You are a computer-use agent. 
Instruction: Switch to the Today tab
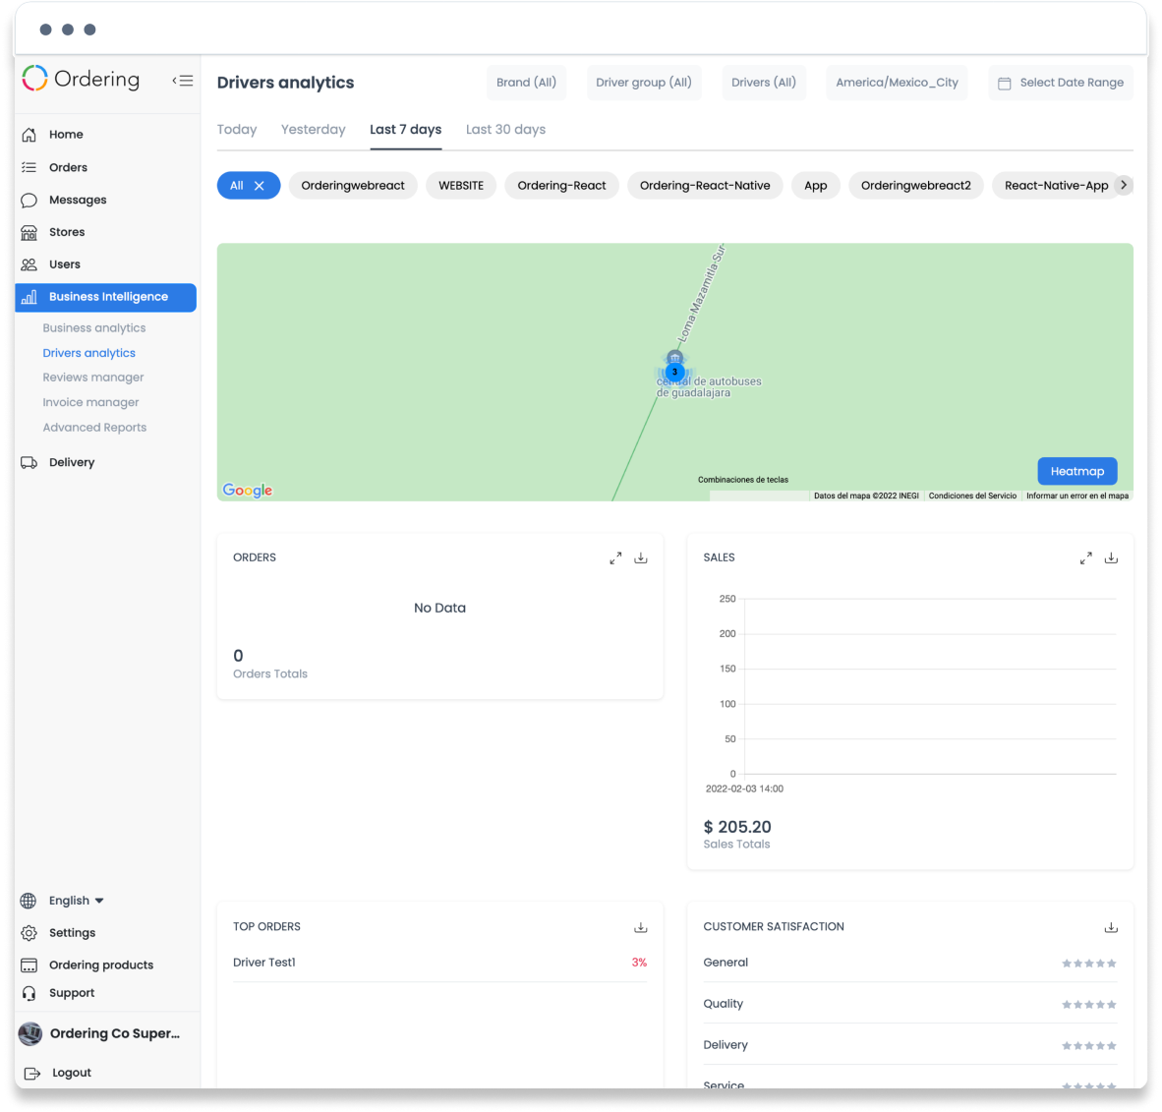point(237,130)
